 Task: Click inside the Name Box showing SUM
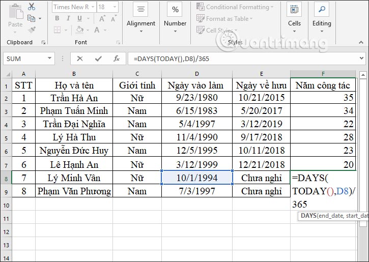point(25,59)
